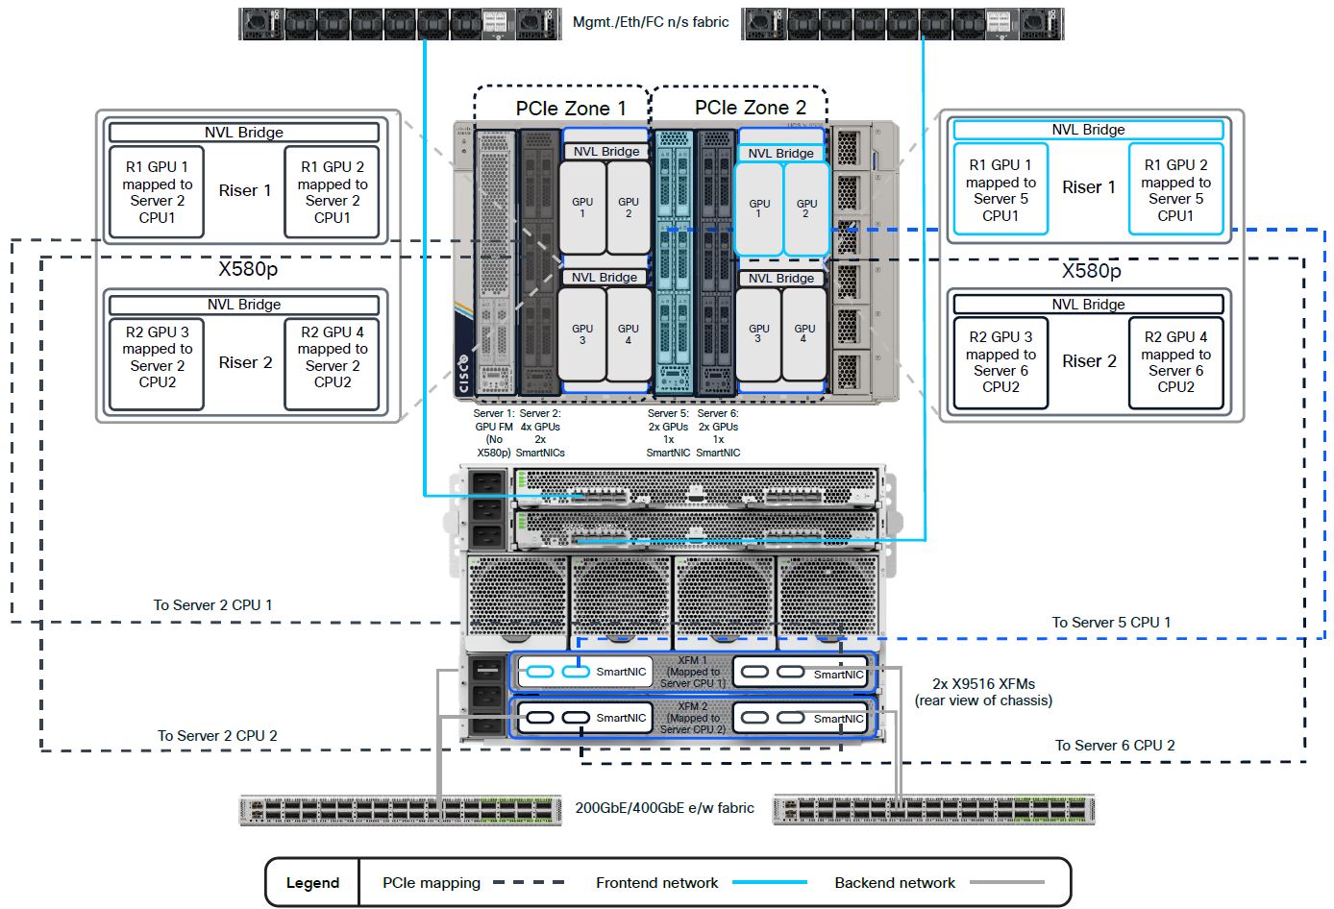
Task: Click the 'Backend network' legend text
Action: pyautogui.click(x=895, y=883)
